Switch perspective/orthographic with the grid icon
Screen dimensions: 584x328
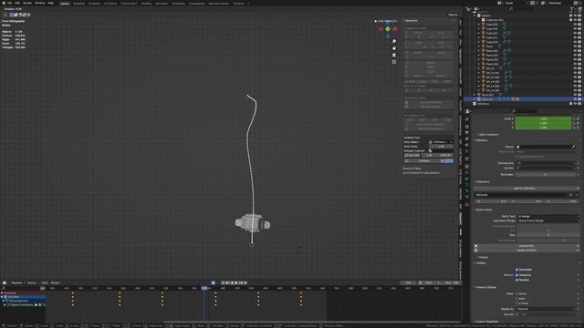394,62
